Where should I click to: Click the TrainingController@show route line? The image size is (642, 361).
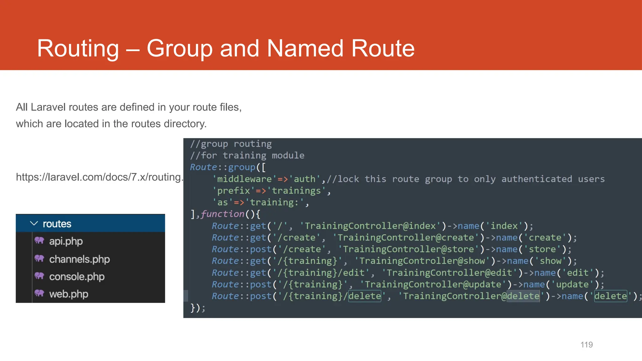[394, 261]
